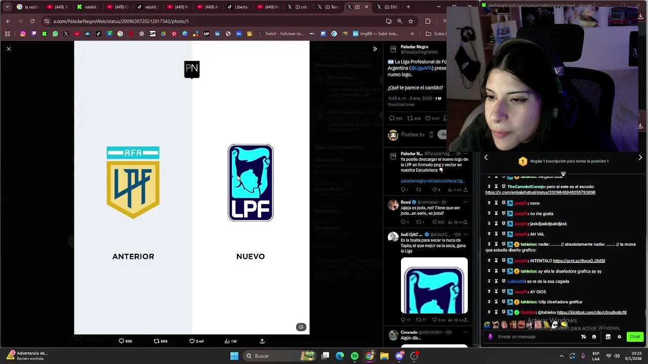Open more options on Jedi QAC's reply

pyautogui.click(x=465, y=235)
